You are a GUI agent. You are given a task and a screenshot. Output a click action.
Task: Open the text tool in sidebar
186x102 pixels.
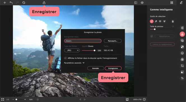click(x=182, y=78)
